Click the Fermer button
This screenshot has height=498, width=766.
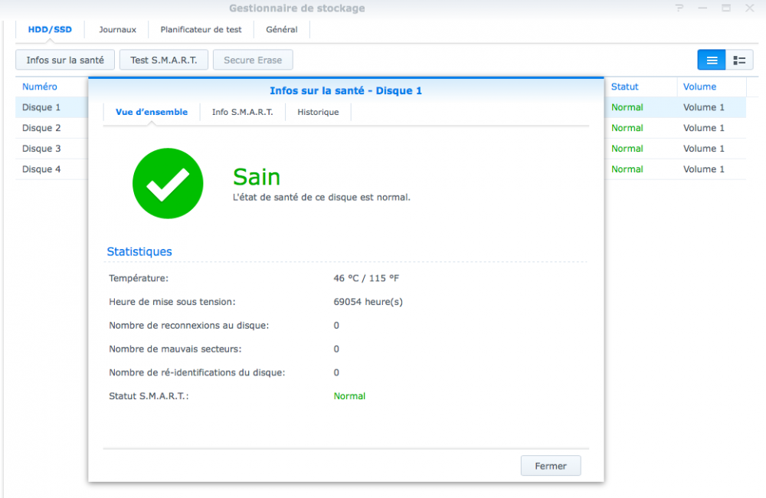pos(551,466)
